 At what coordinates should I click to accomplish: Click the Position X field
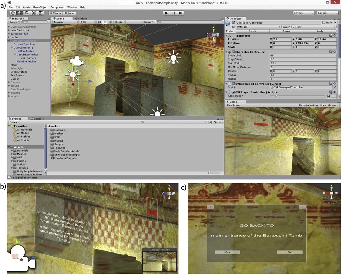point(281,39)
